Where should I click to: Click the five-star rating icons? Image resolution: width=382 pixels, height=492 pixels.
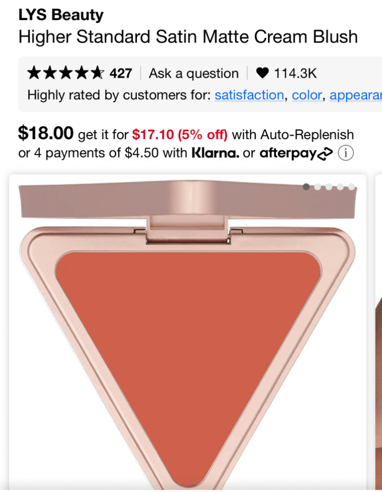point(66,73)
